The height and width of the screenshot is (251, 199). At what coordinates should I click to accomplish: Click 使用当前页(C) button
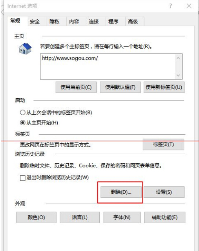point(76,87)
